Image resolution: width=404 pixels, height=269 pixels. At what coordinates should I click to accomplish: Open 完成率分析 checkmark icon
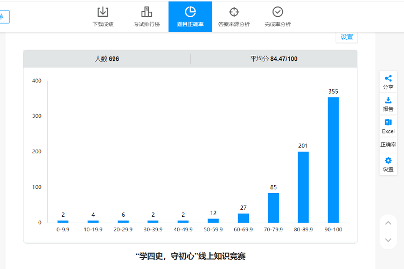[278, 12]
